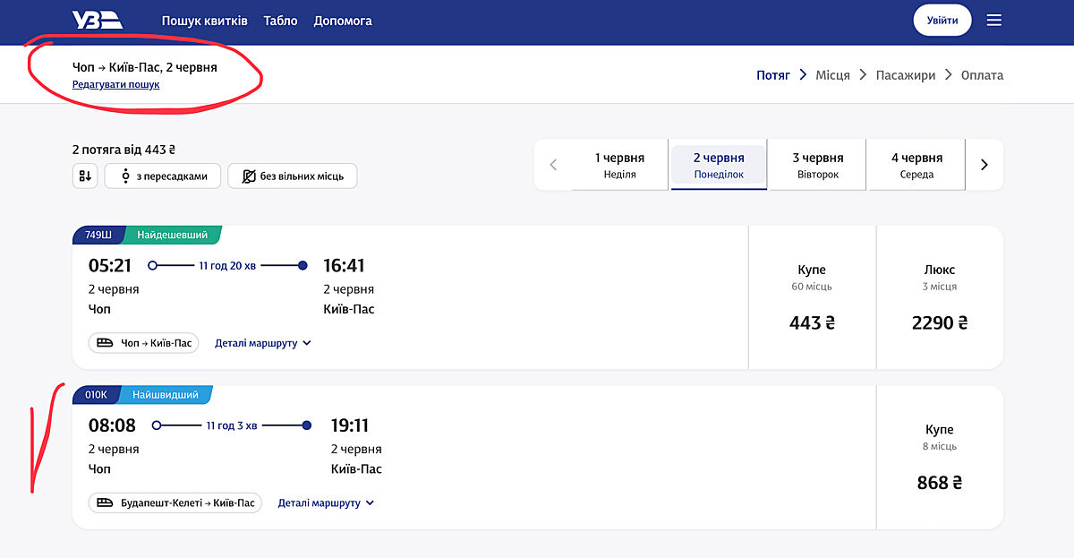Image resolution: width=1074 pixels, height=558 pixels.
Task: Click the Будапешт-Келеті → Київ-Пас route chip
Action: pyautogui.click(x=175, y=503)
